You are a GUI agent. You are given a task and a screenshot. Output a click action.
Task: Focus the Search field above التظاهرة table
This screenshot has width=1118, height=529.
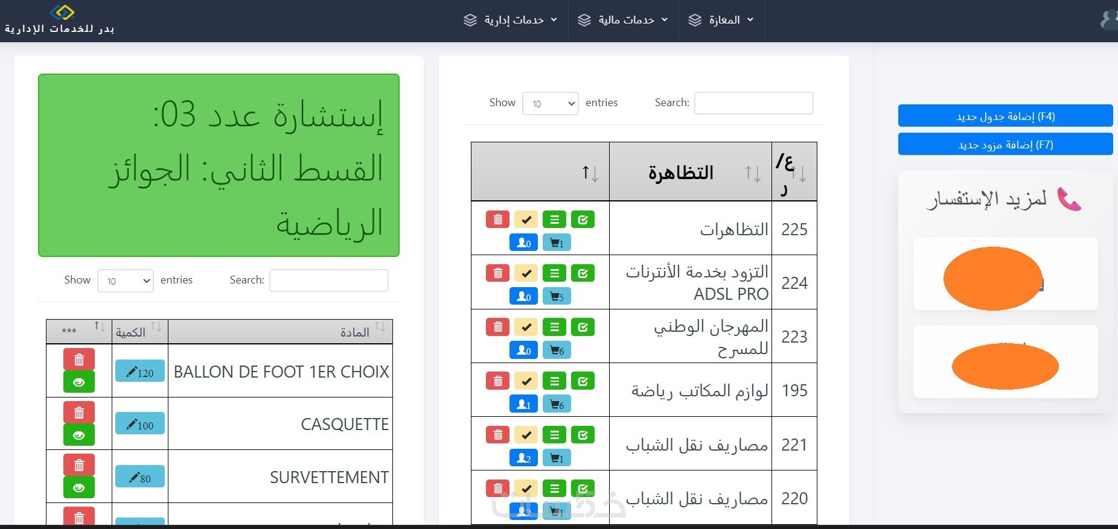(754, 103)
